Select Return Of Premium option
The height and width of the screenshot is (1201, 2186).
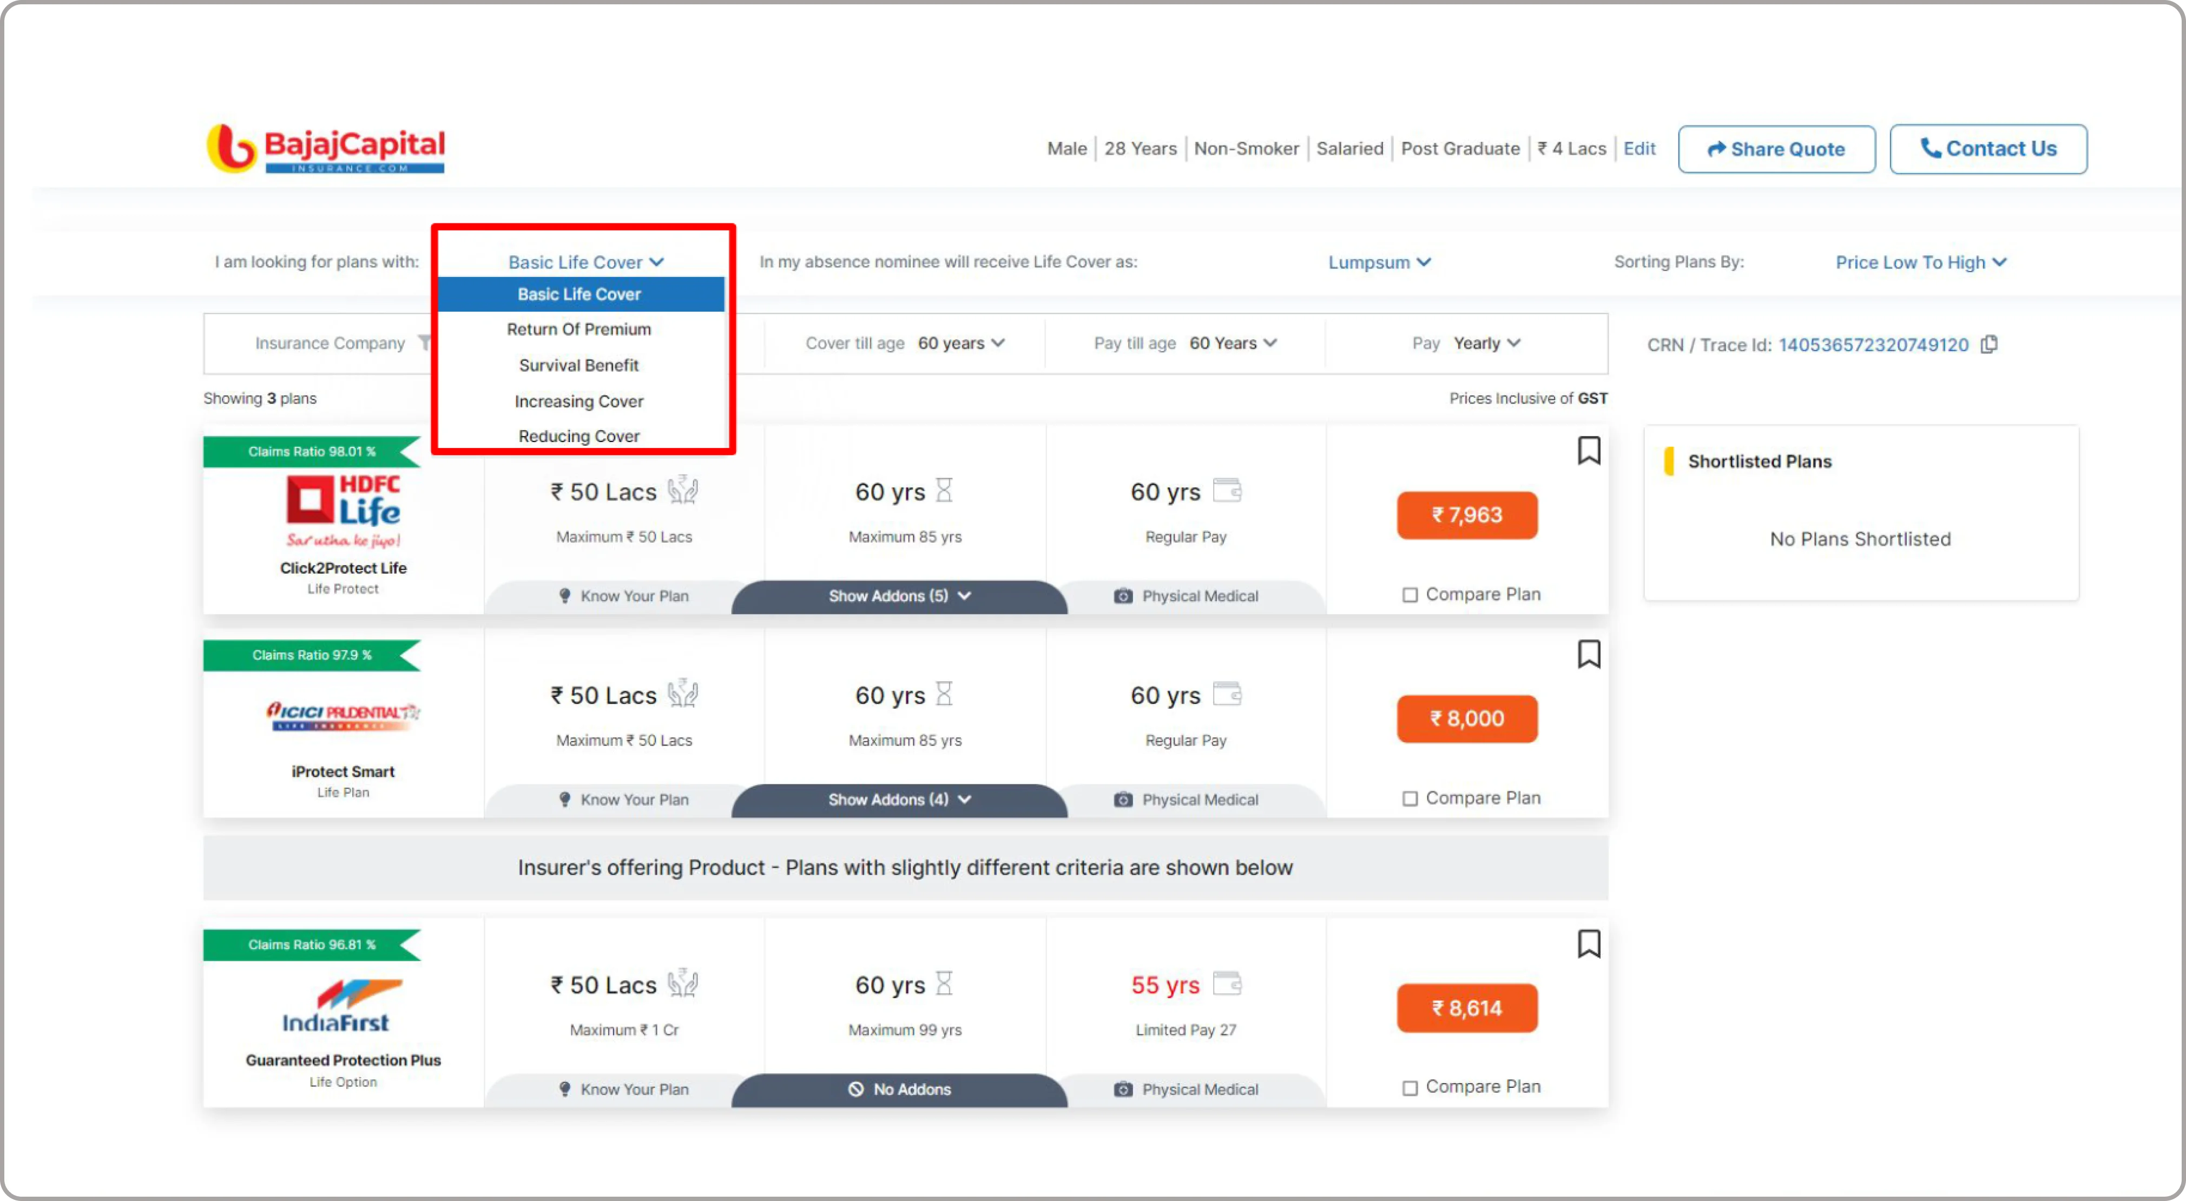[x=580, y=329]
